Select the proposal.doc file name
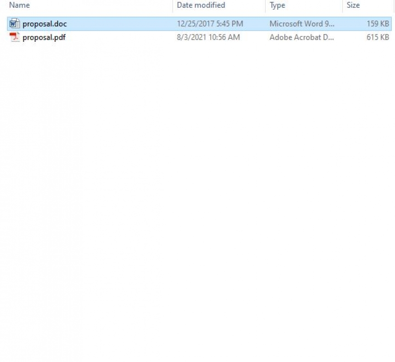The height and width of the screenshot is (362, 395). [45, 24]
